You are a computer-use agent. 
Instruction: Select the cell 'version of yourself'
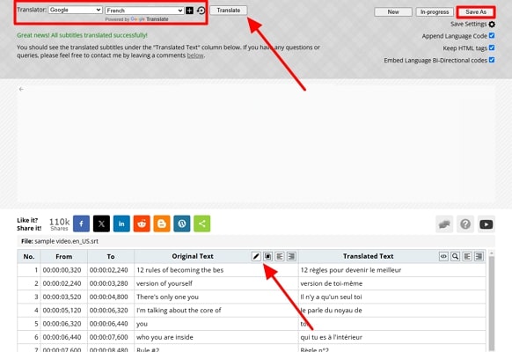click(x=216, y=283)
